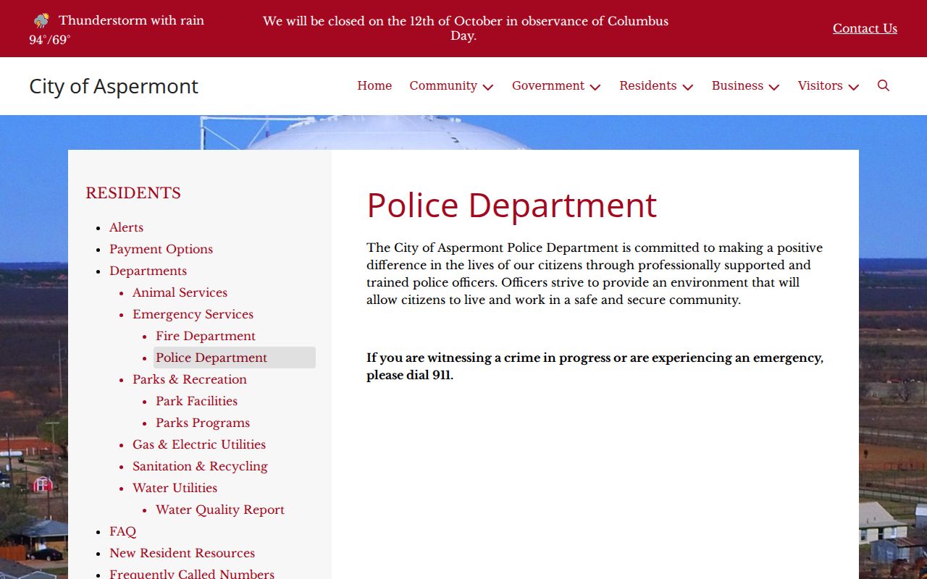Open the site search magnifier icon
The image size is (927, 579).
click(x=883, y=85)
